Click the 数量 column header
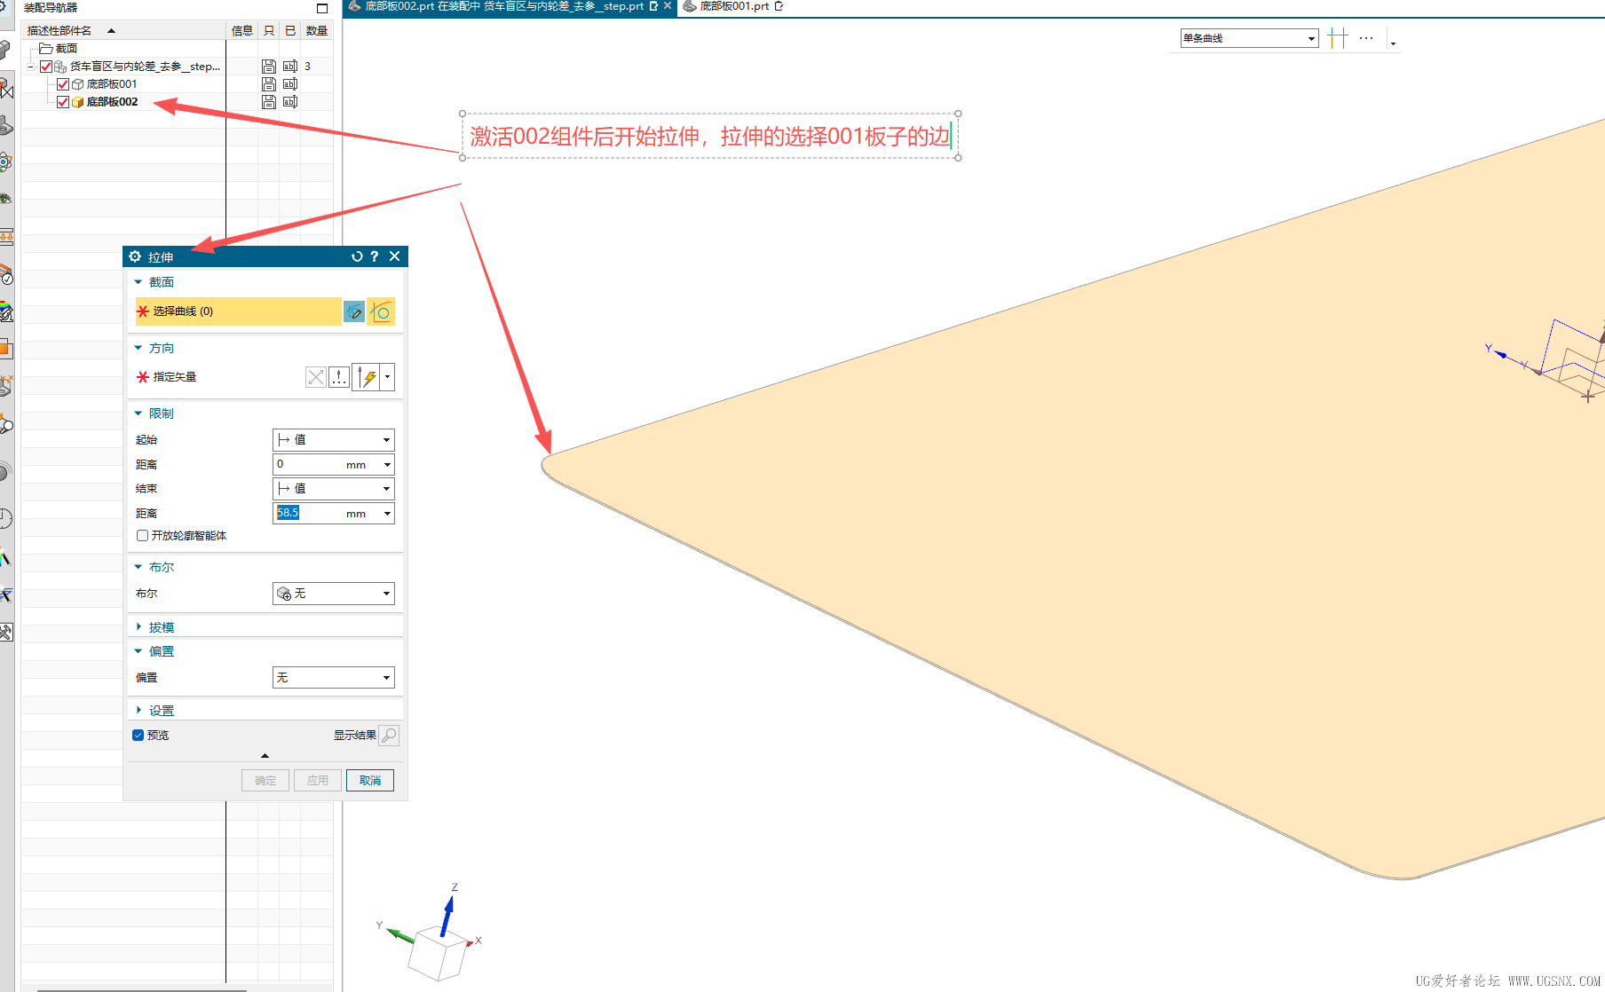1605x992 pixels. (x=317, y=31)
